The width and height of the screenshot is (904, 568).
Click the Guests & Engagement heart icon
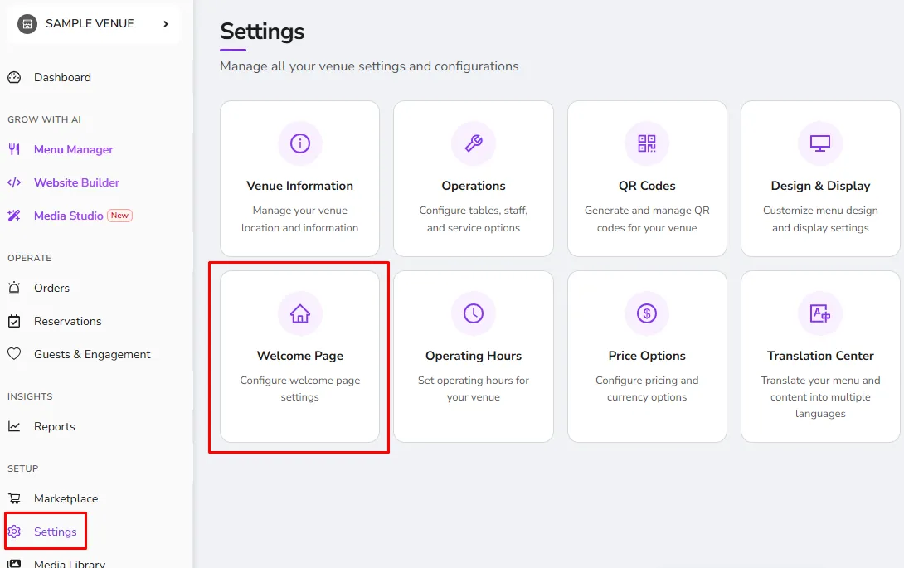(x=14, y=354)
